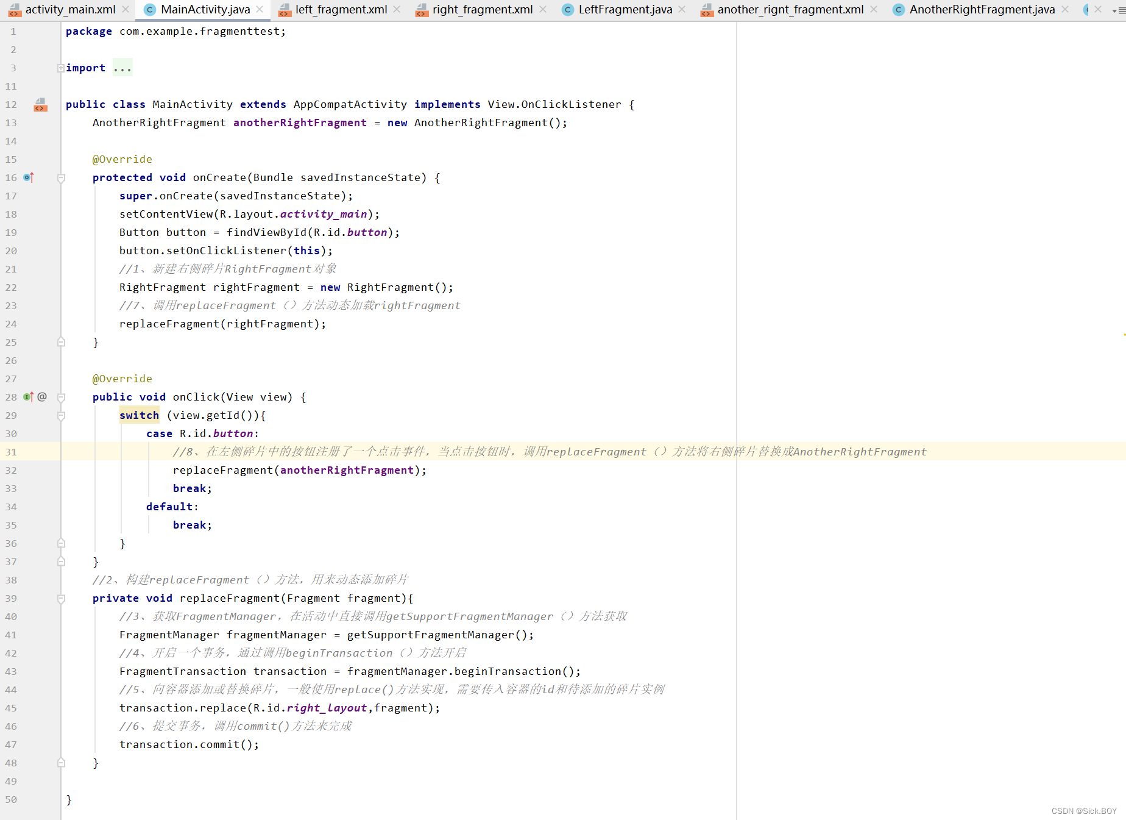Close the left_fragment.xml tab
1126x820 pixels.
(x=397, y=9)
